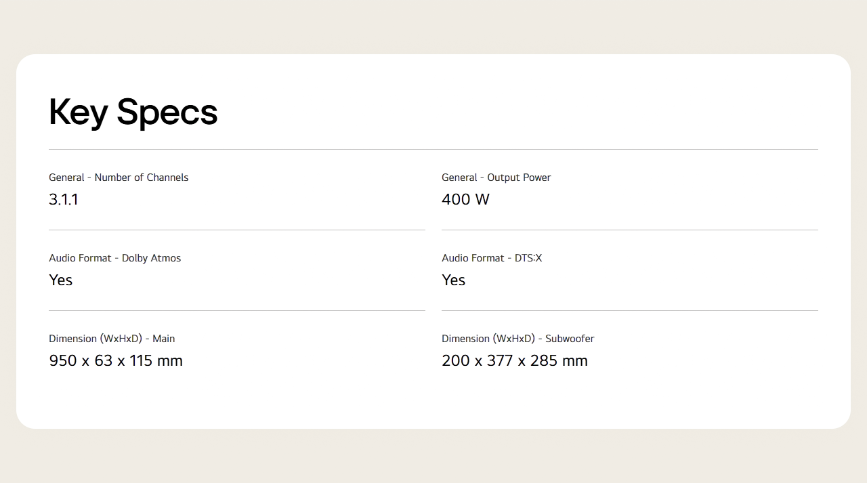This screenshot has height=483, width=867.
Task: Click empty white card area right of heading
Action: pyautogui.click(x=542, y=108)
